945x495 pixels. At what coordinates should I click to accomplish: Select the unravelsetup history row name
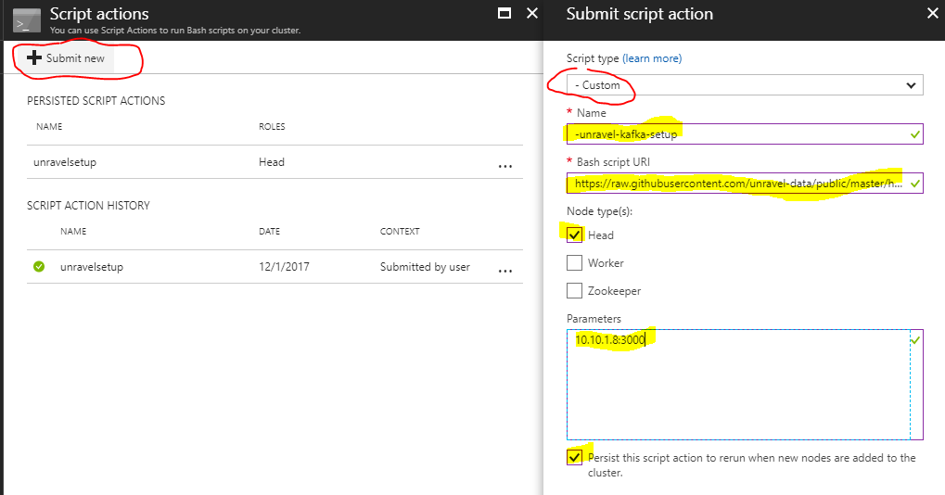(92, 267)
